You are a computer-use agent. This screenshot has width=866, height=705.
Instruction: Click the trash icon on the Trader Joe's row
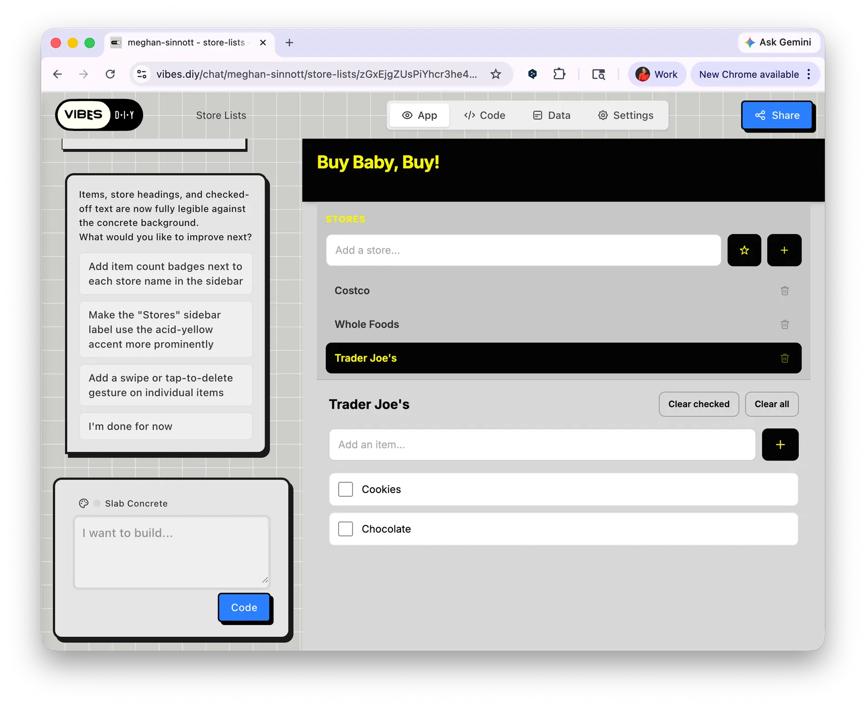tap(785, 358)
